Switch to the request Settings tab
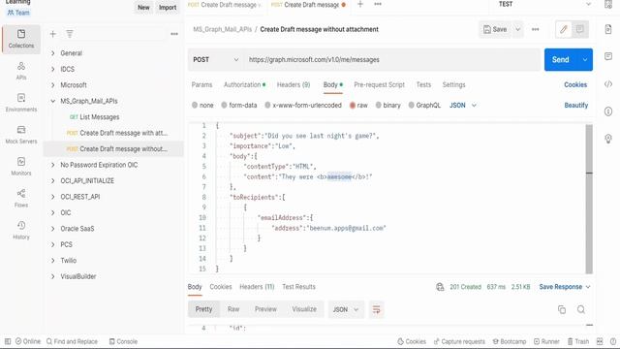This screenshot has height=349, width=620. [454, 84]
